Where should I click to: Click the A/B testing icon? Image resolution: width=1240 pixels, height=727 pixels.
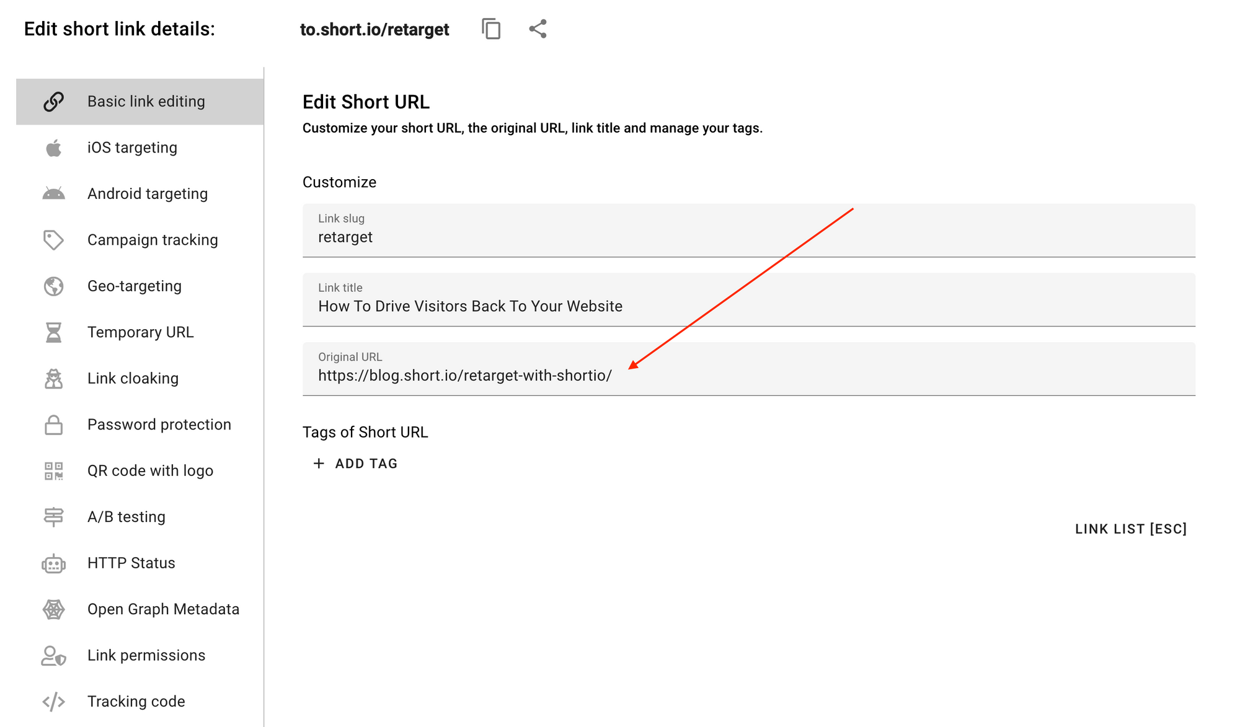[x=54, y=517]
